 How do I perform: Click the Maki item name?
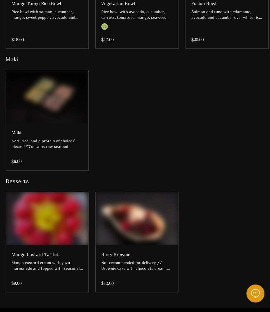pyautogui.click(x=16, y=132)
